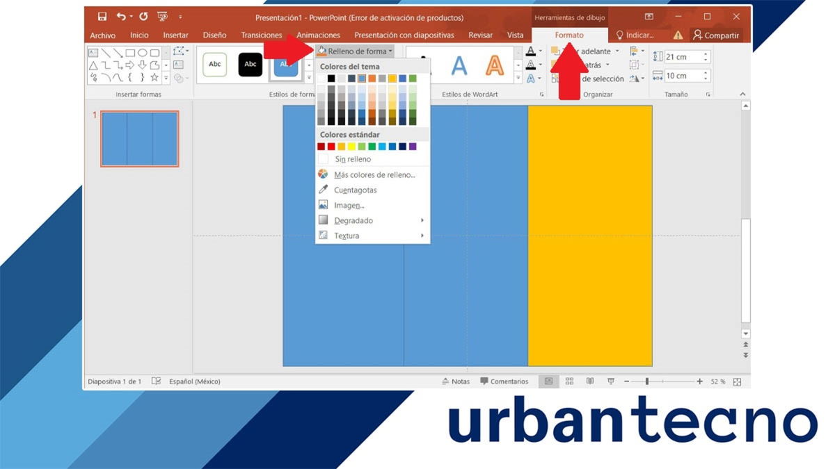
Task: Select the oval shape tool
Action: click(x=143, y=53)
